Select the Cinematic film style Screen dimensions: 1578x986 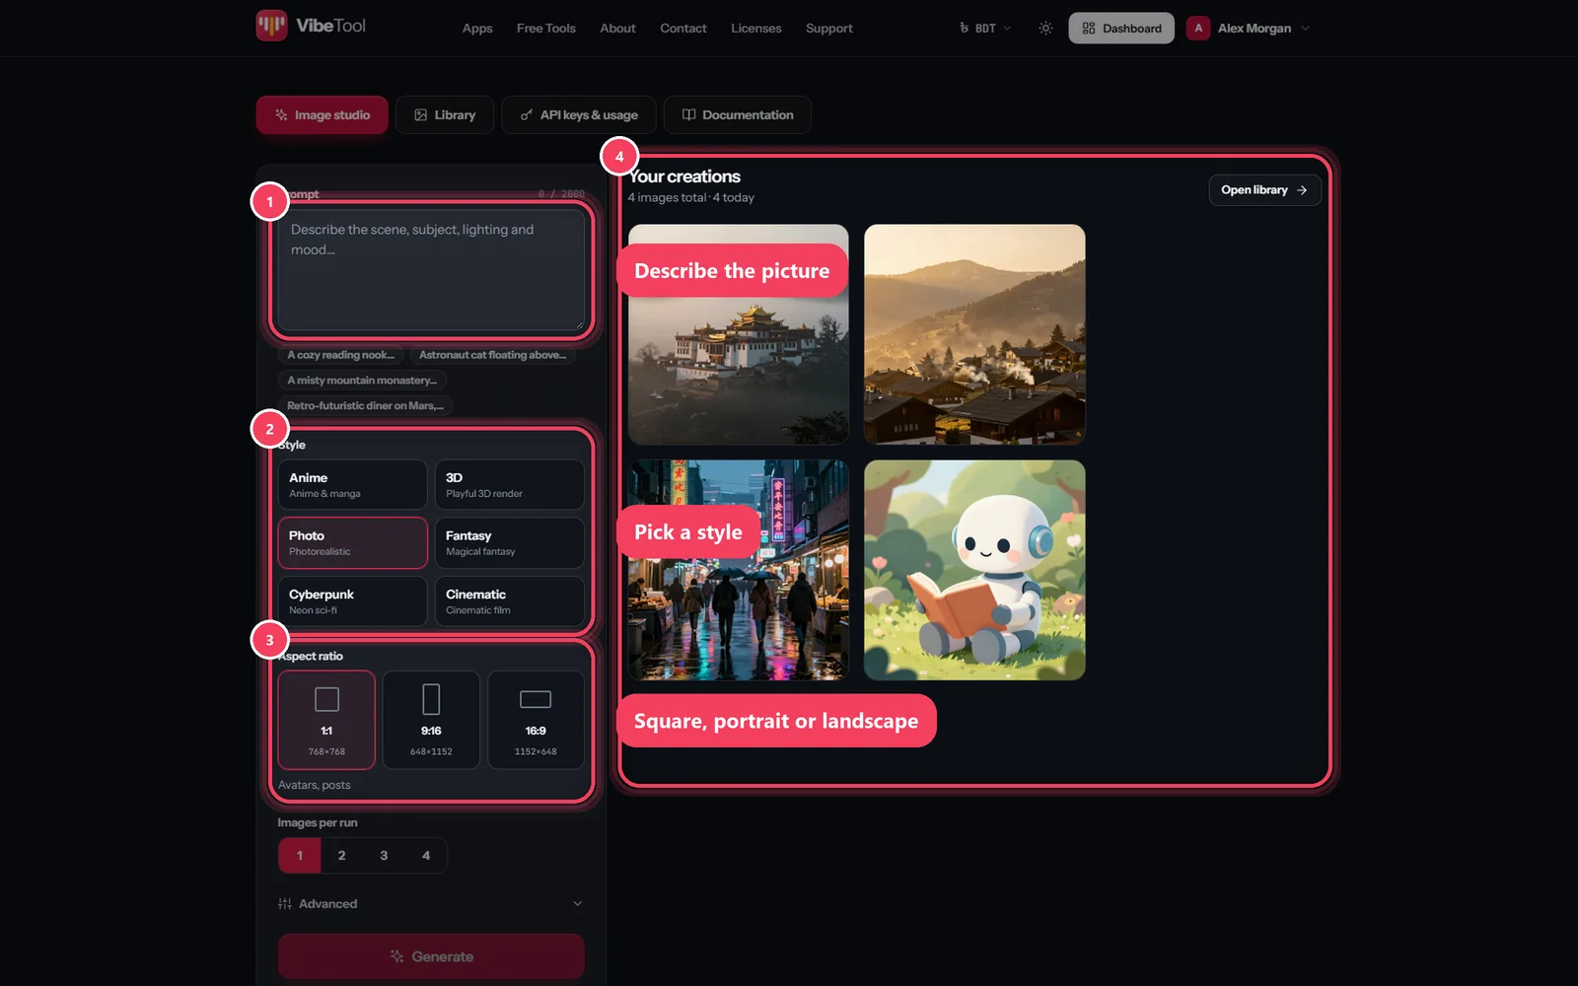click(509, 601)
